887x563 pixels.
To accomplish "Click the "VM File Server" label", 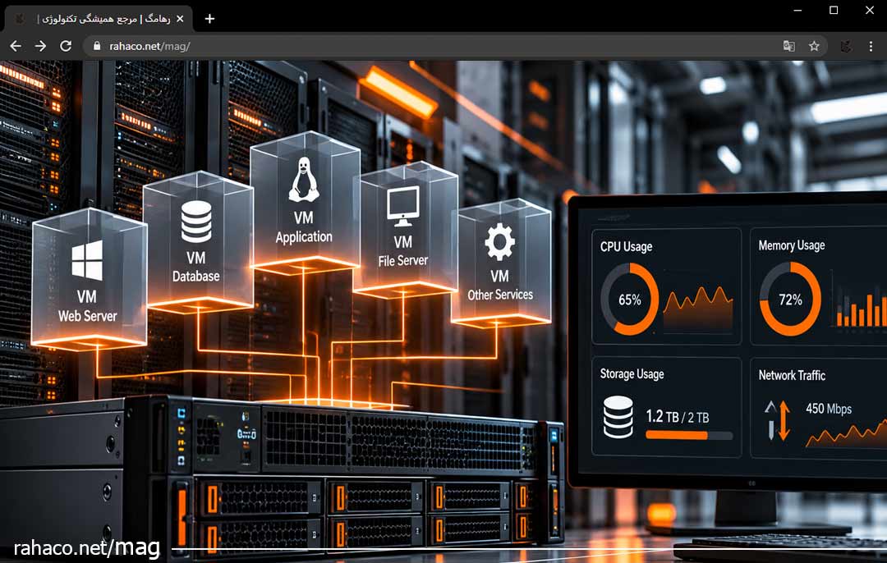I will point(402,251).
